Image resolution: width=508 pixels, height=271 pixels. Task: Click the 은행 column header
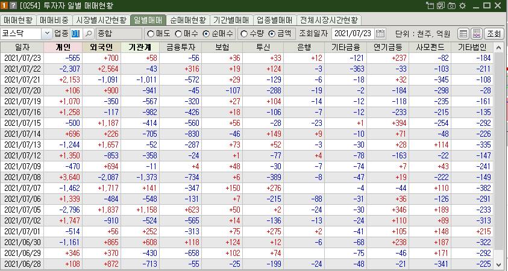(304, 47)
